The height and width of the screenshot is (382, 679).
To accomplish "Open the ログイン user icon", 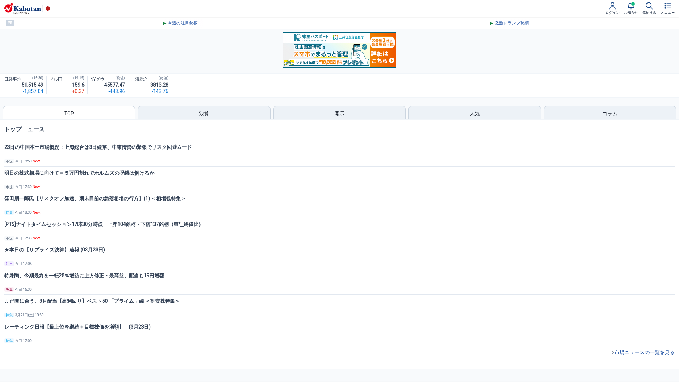I will 612,8.
